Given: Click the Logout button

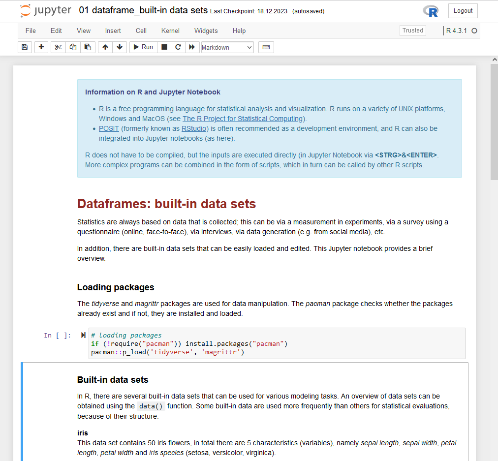Looking at the screenshot, I should 463,11.
